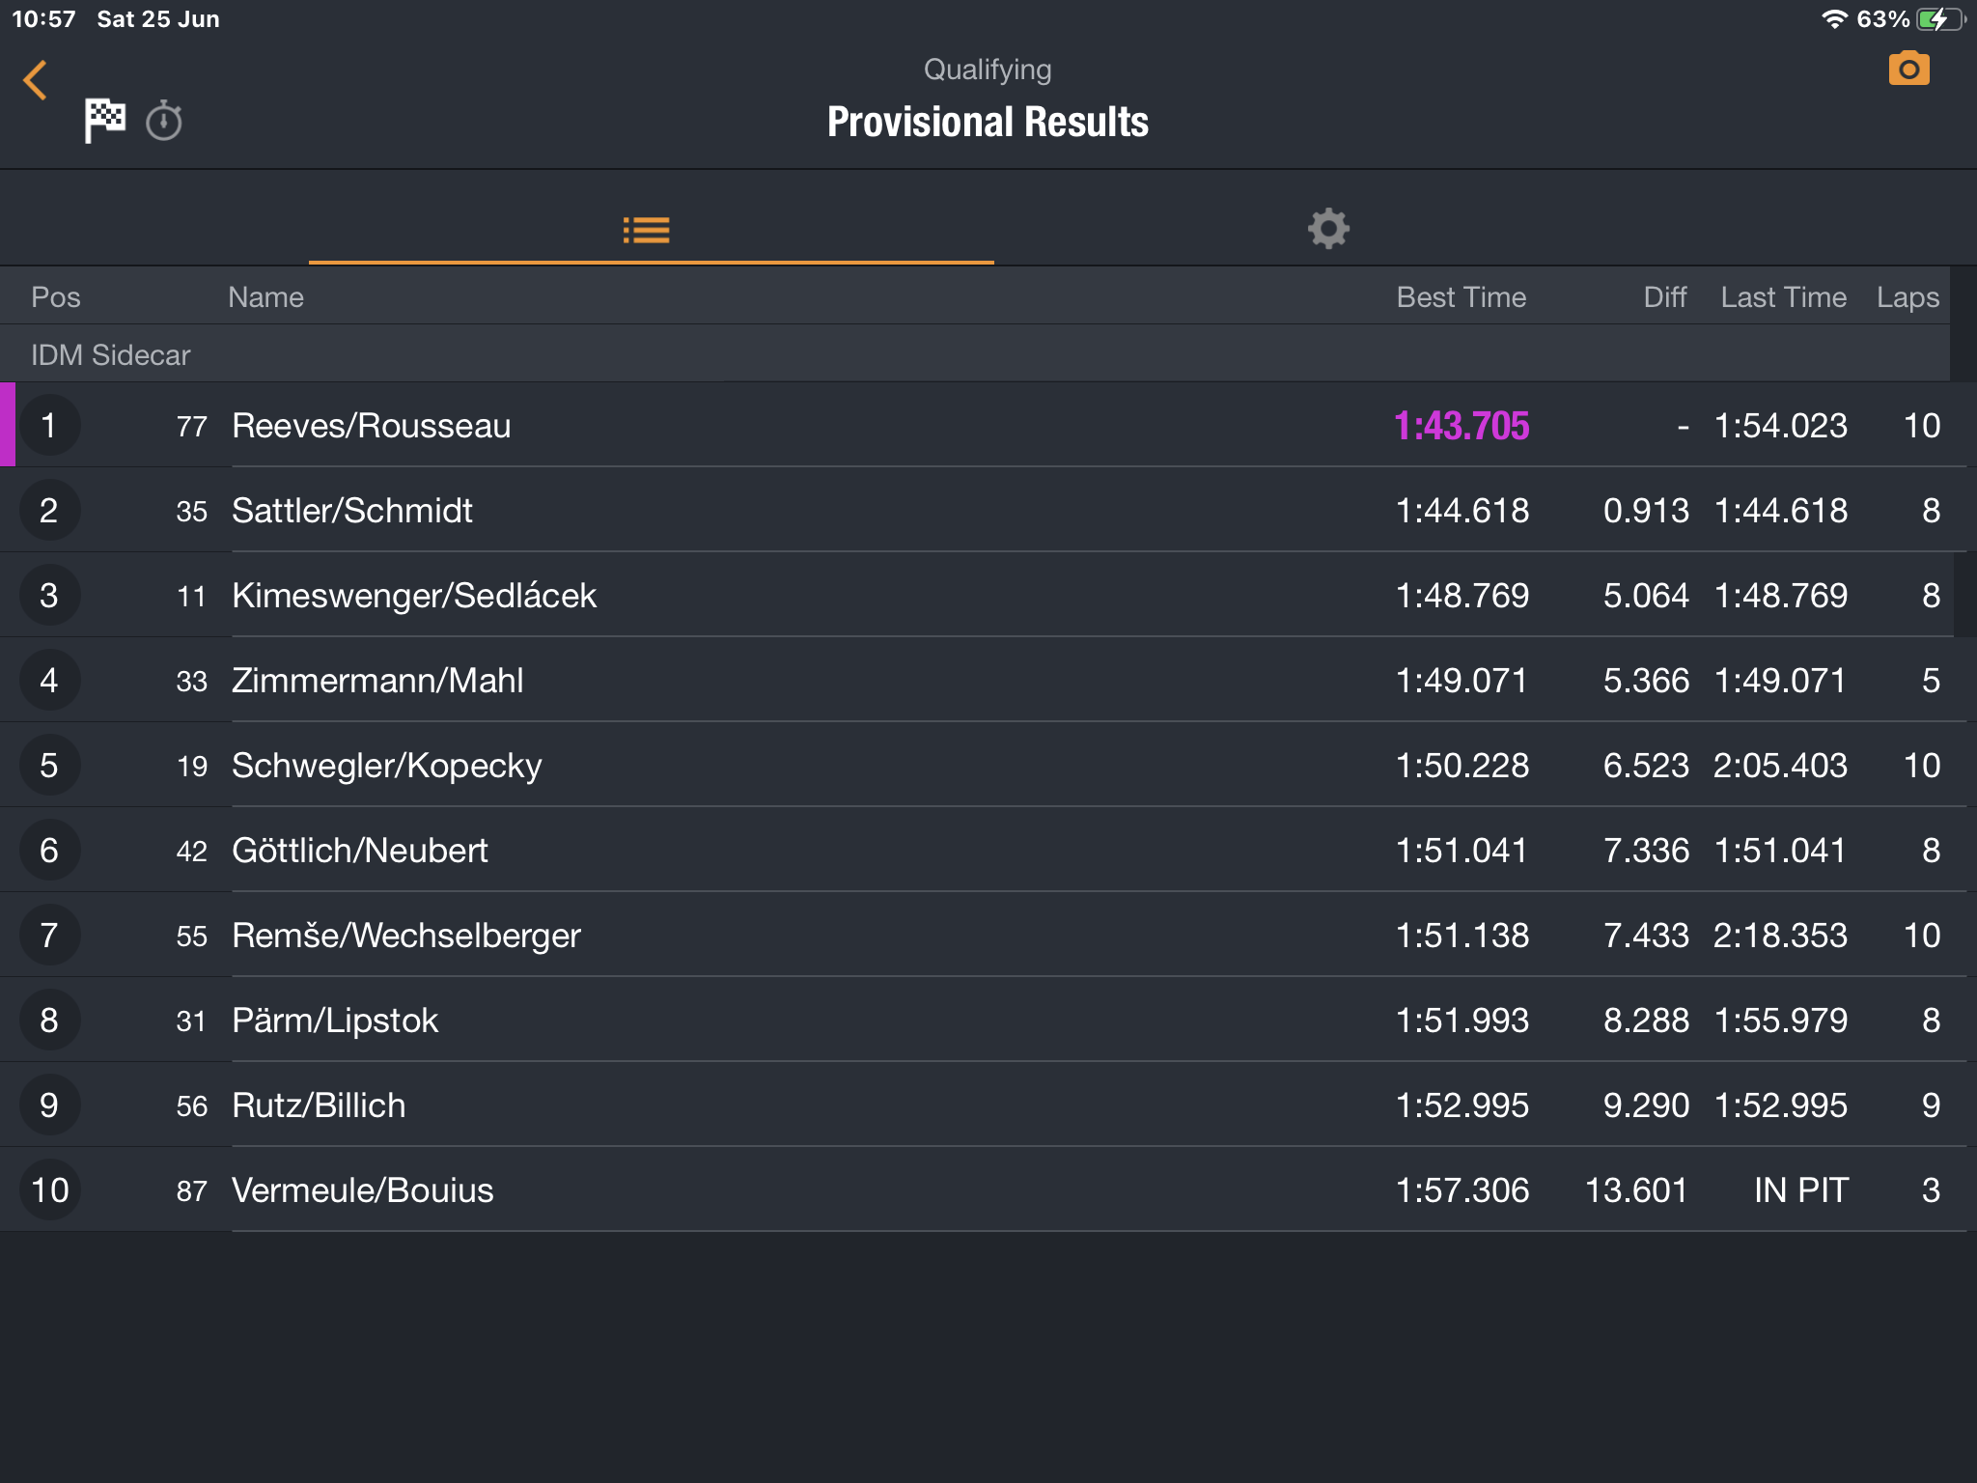
Task: Tap diff value 9.290
Action: click(x=1646, y=1105)
